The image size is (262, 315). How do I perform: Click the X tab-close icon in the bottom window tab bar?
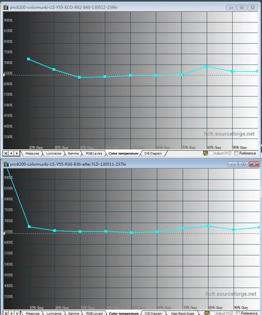[6, 313]
